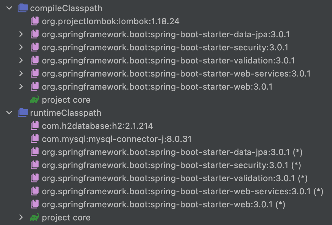
Task: Click library icon for runtimeClasspath security (*)
Action: click(35, 165)
